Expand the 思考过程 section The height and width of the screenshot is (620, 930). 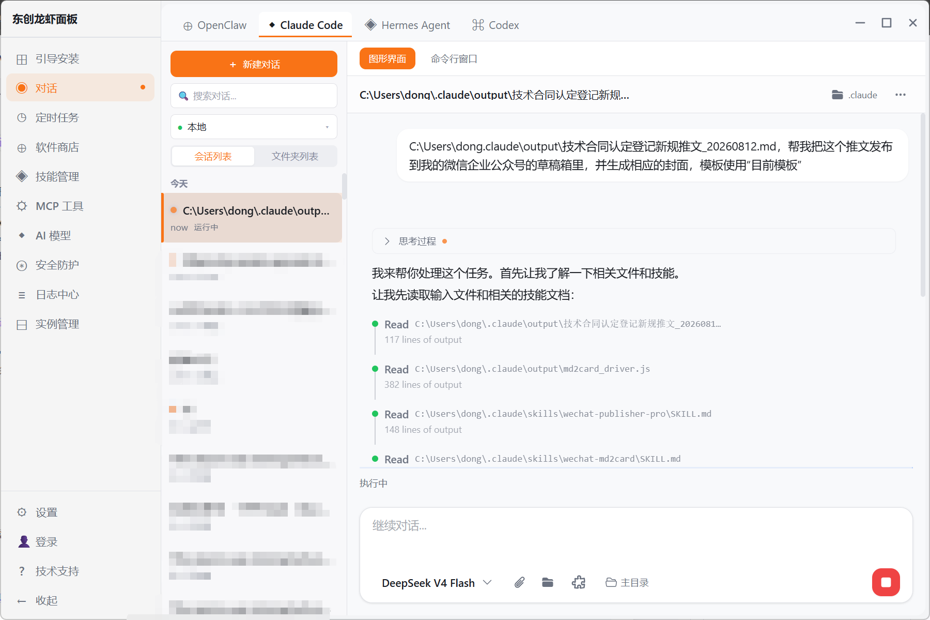point(633,241)
